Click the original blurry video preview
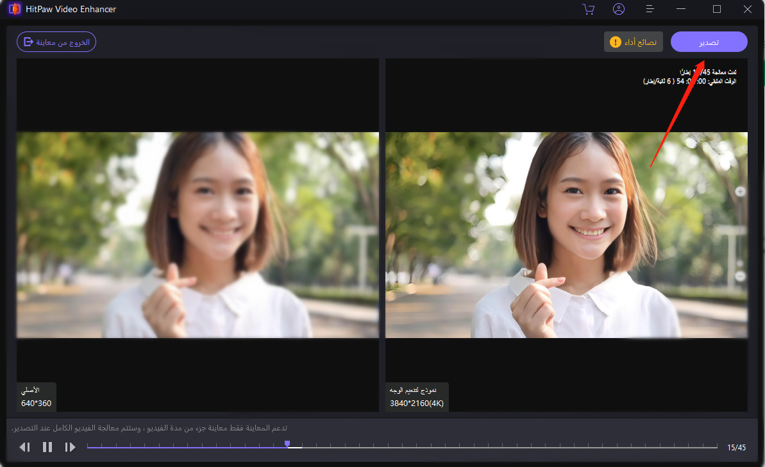Image resolution: width=765 pixels, height=467 pixels. (x=198, y=235)
